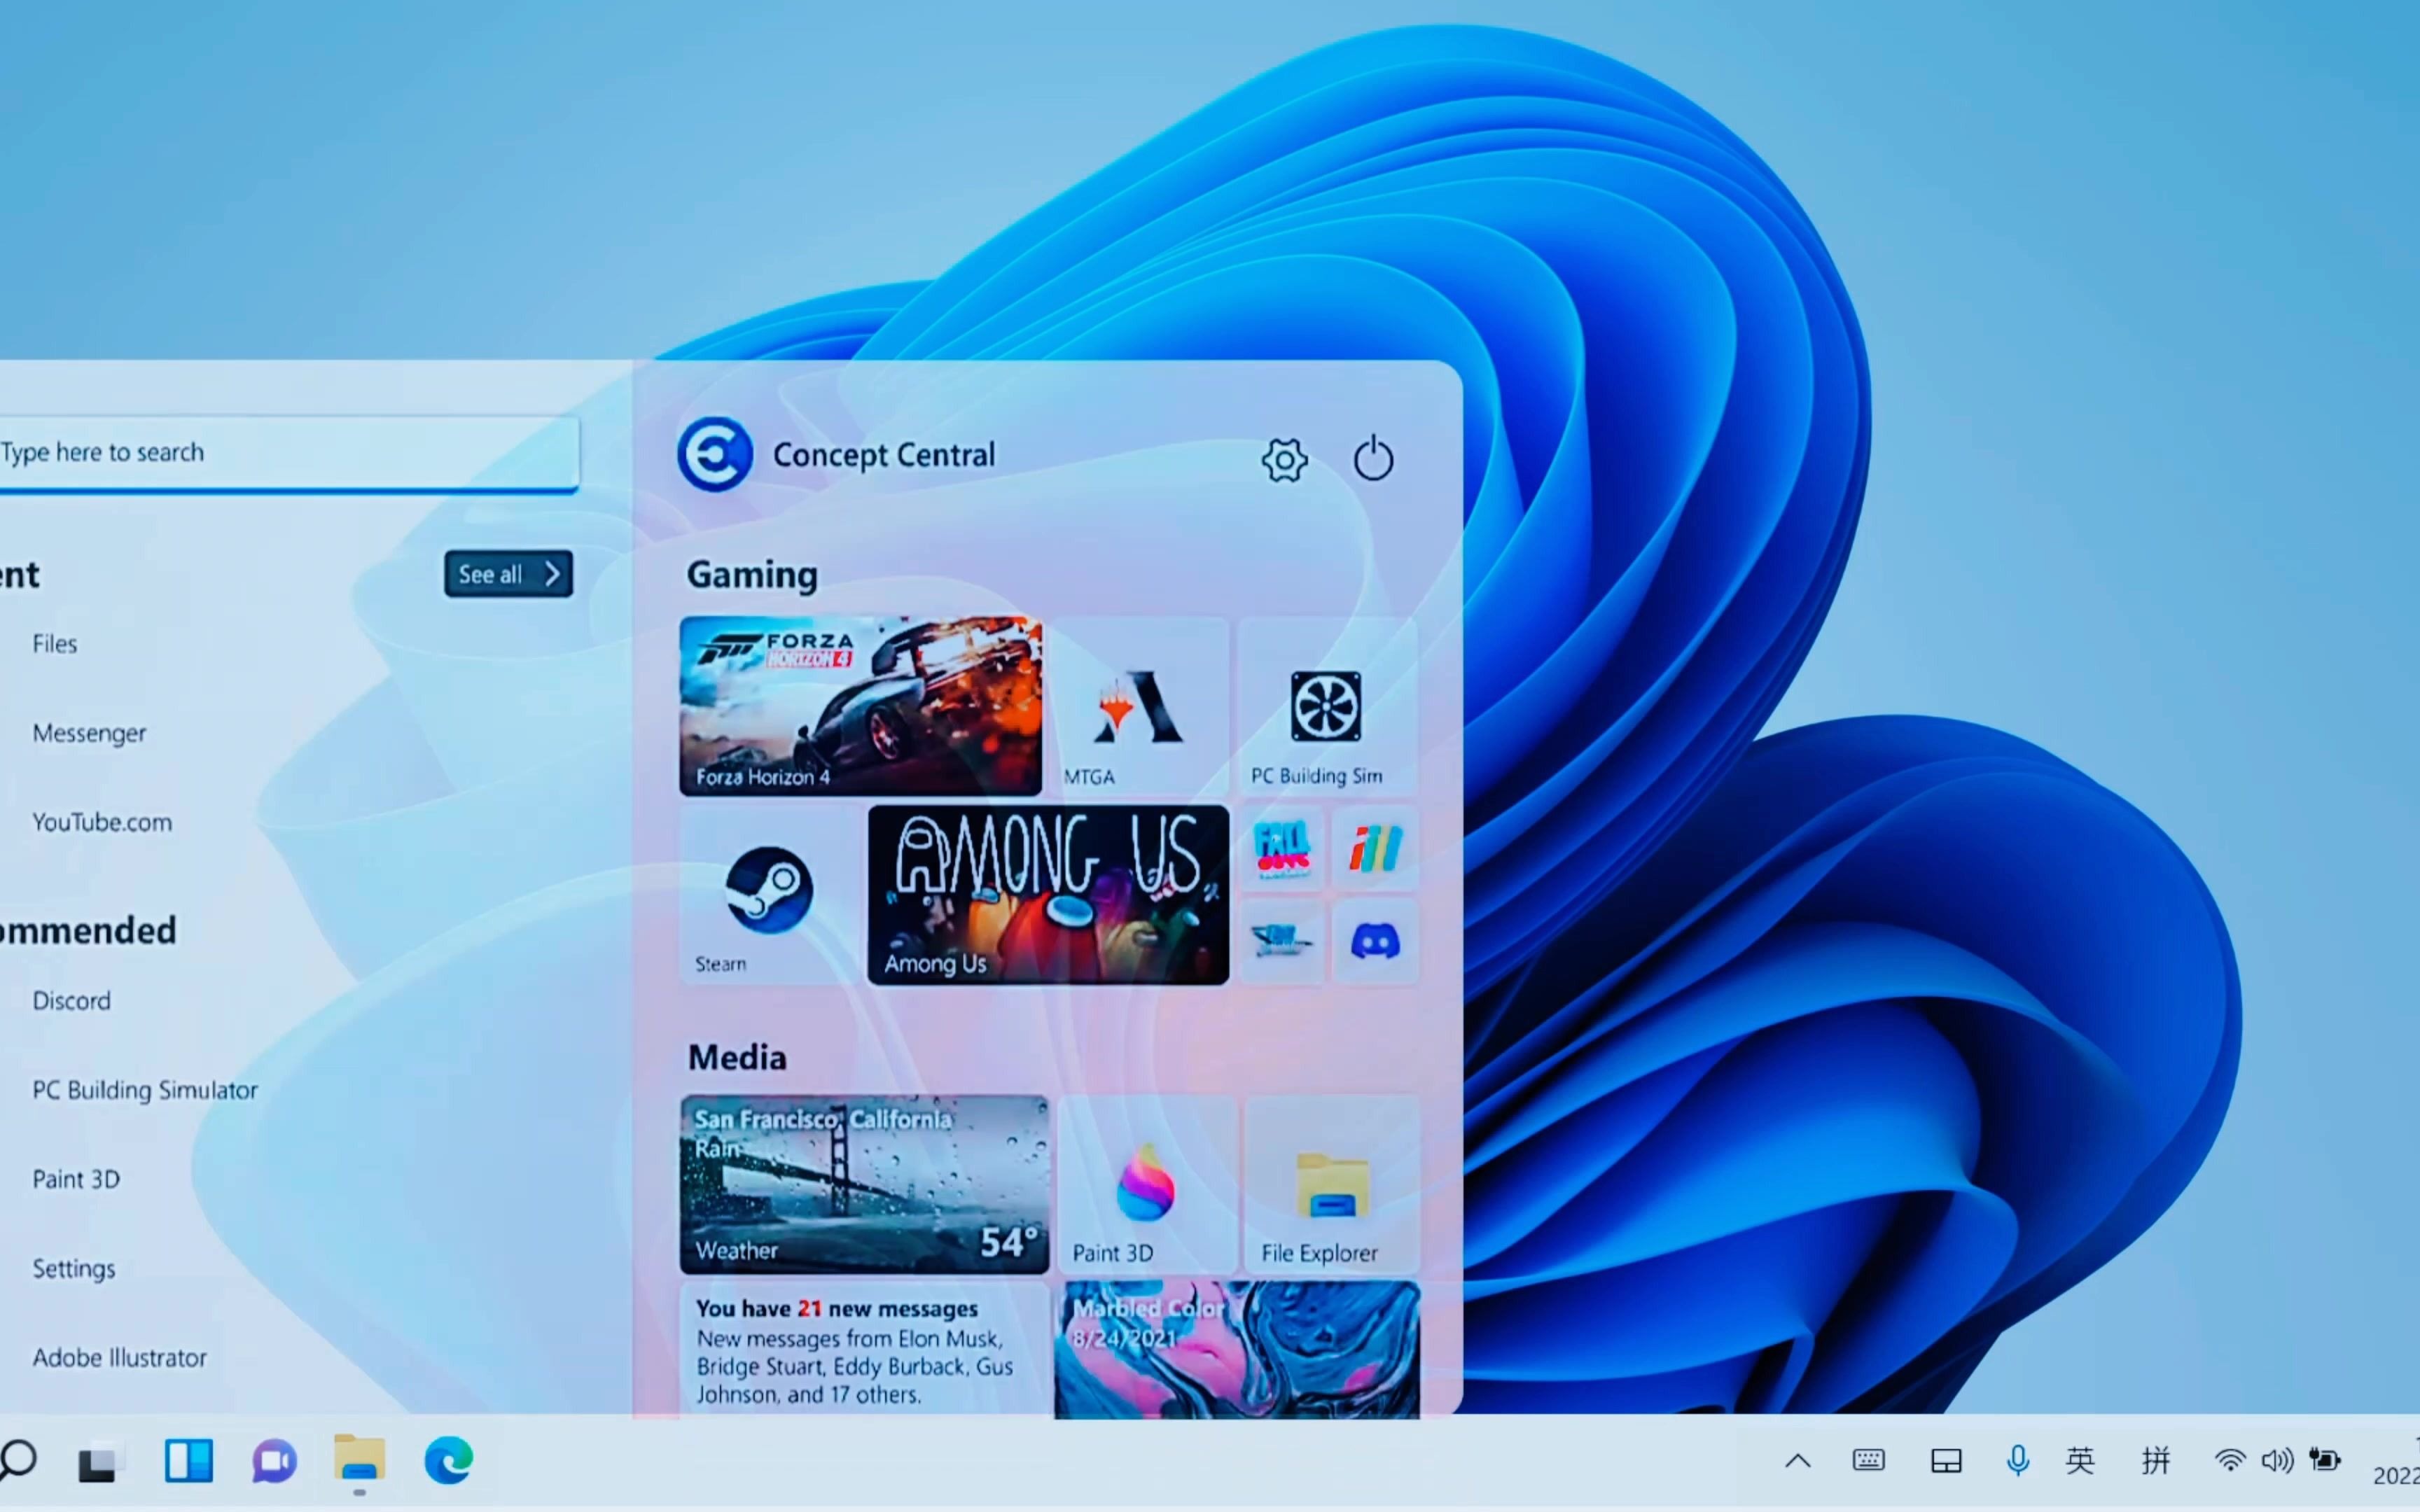The height and width of the screenshot is (1512, 2420).
Task: Click the battery status tray icon
Action: coord(2324,1460)
